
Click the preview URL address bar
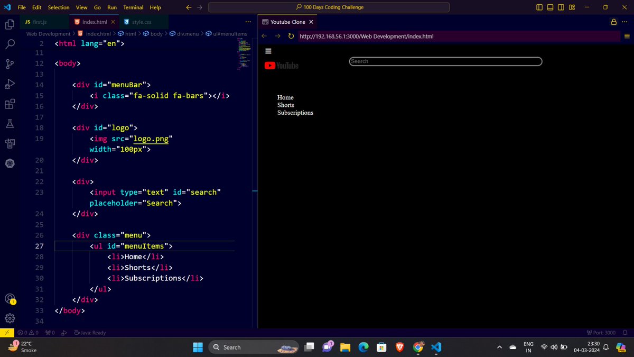pos(458,36)
